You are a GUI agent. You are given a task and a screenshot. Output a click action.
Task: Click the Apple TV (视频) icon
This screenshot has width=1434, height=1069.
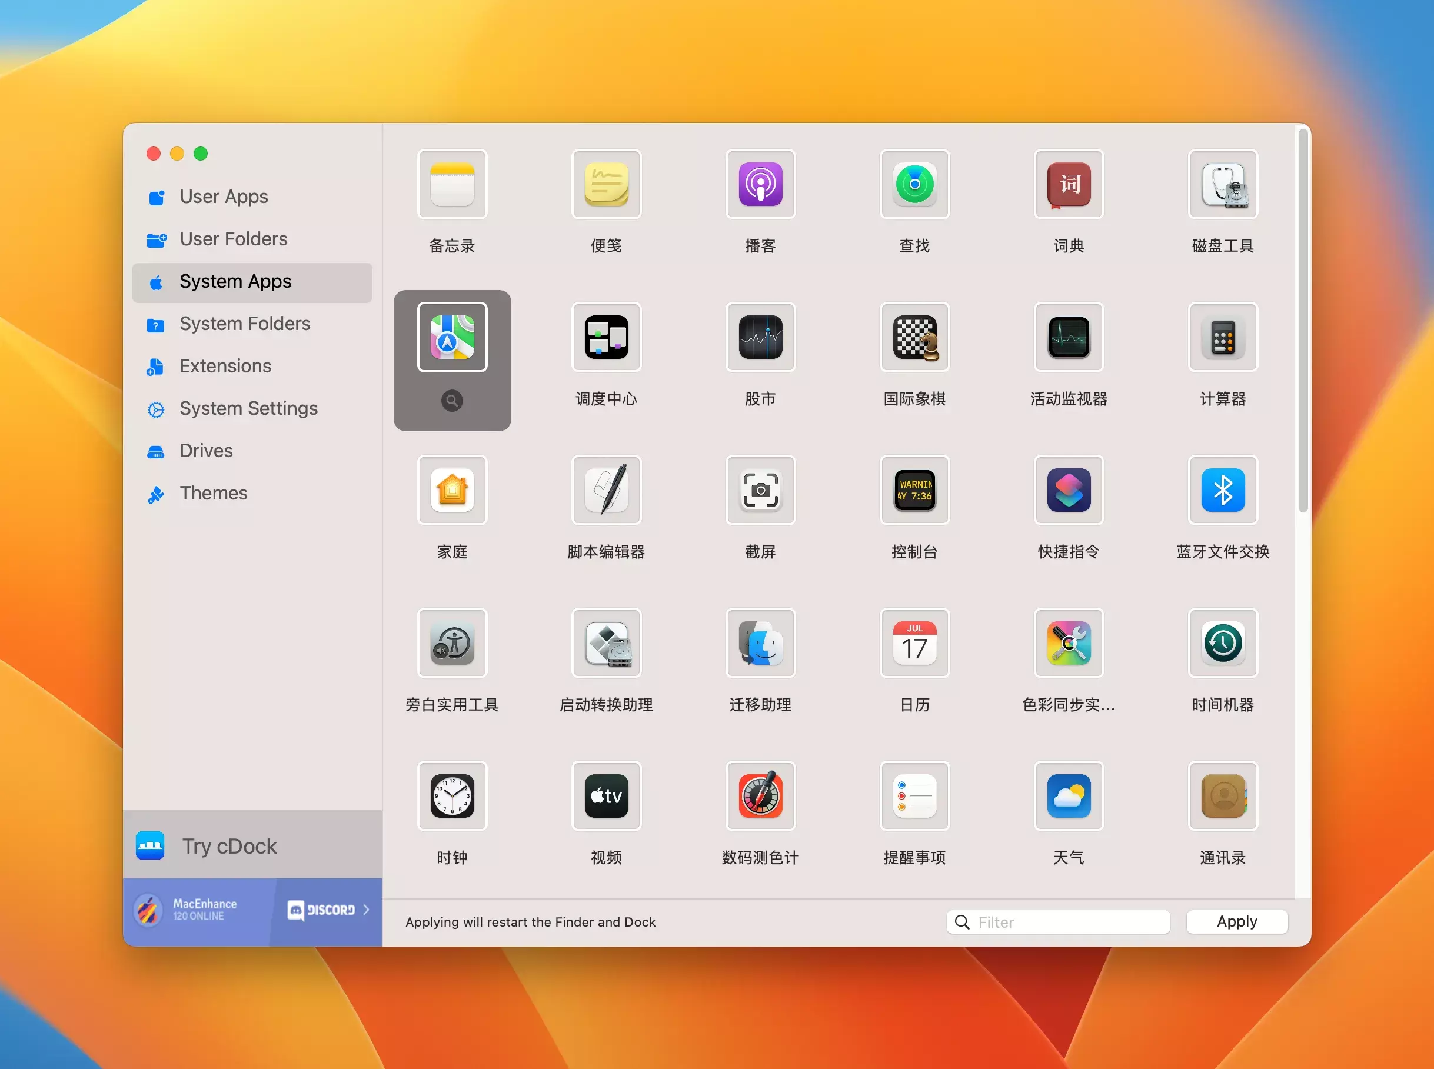click(606, 796)
